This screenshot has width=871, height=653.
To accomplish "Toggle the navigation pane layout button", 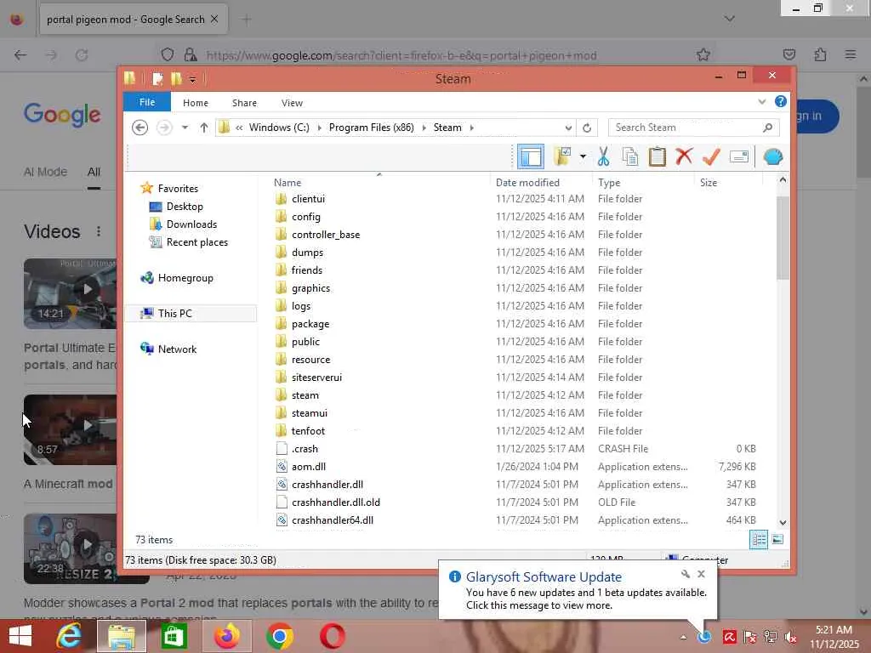I will click(x=530, y=156).
